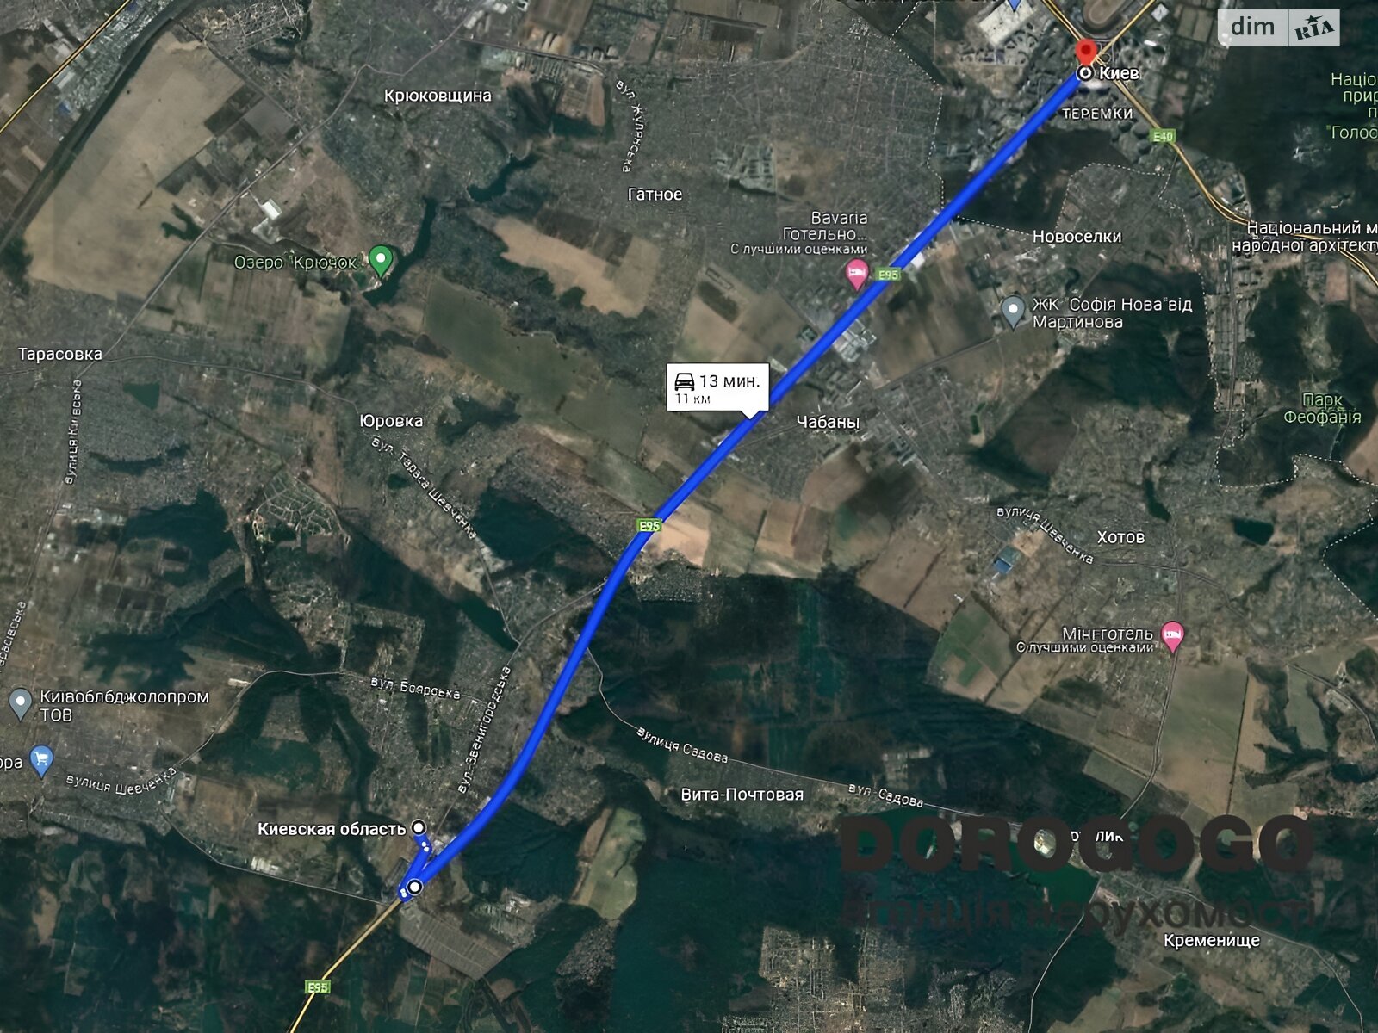Viewport: 1378px width, 1033px height.
Task: Open the 13 мин. 11 км route callout
Action: tap(717, 387)
